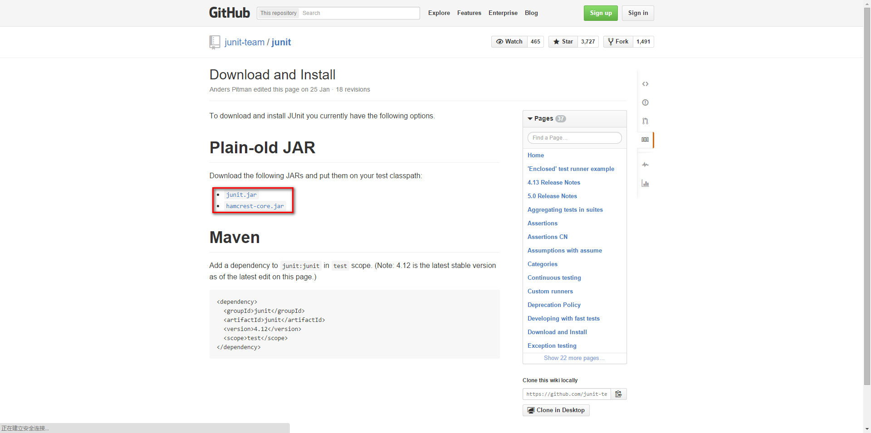Expand Show 22 more pages
Viewport: 871px width, 433px height.
tap(574, 358)
